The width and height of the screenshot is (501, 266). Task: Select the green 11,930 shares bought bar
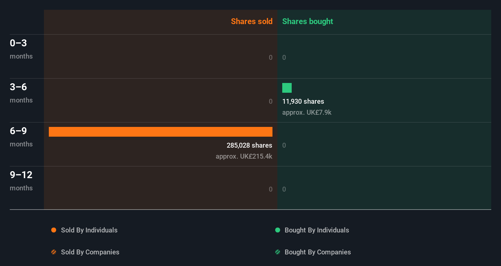pyautogui.click(x=287, y=88)
